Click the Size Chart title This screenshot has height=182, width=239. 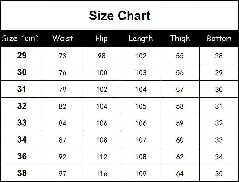[119, 16]
